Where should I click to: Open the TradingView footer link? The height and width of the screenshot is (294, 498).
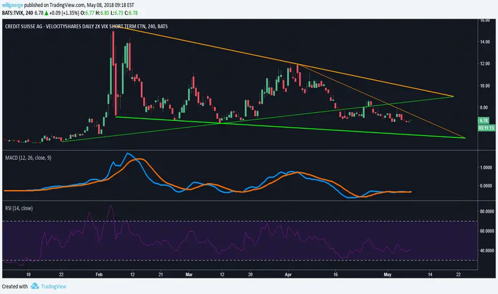(x=53, y=287)
